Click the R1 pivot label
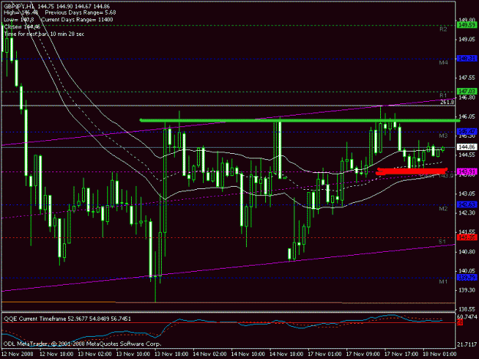The width and height of the screenshot is (479, 359). click(x=443, y=96)
